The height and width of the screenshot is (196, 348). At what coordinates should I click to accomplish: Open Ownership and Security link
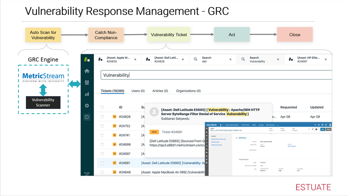coord(219,139)
